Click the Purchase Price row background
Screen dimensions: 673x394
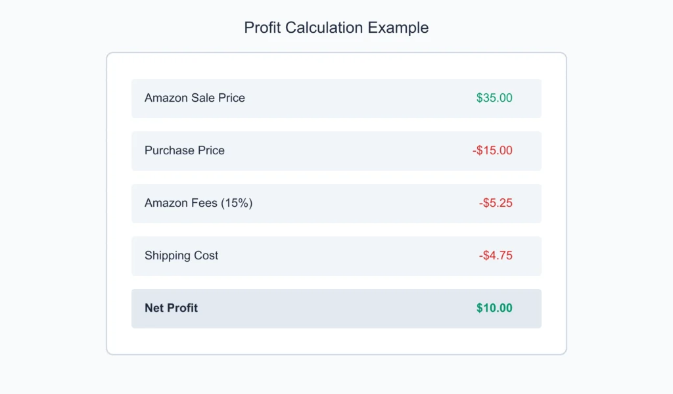coord(336,151)
